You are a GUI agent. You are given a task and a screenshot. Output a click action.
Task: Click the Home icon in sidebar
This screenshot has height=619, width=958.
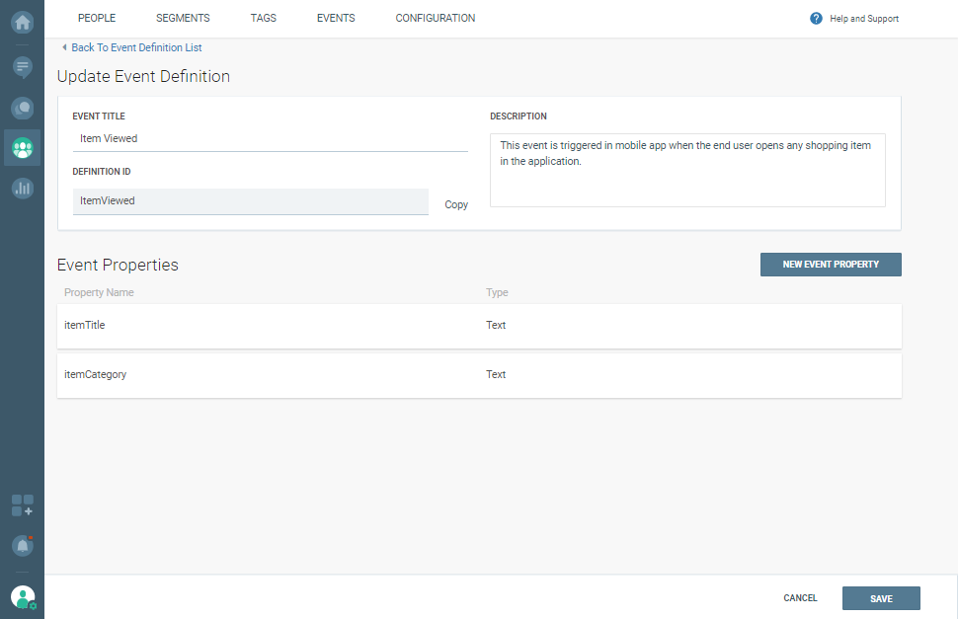22,20
